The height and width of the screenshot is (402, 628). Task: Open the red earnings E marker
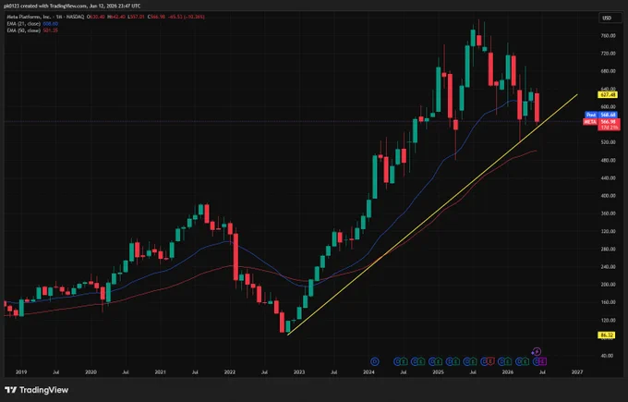point(490,361)
